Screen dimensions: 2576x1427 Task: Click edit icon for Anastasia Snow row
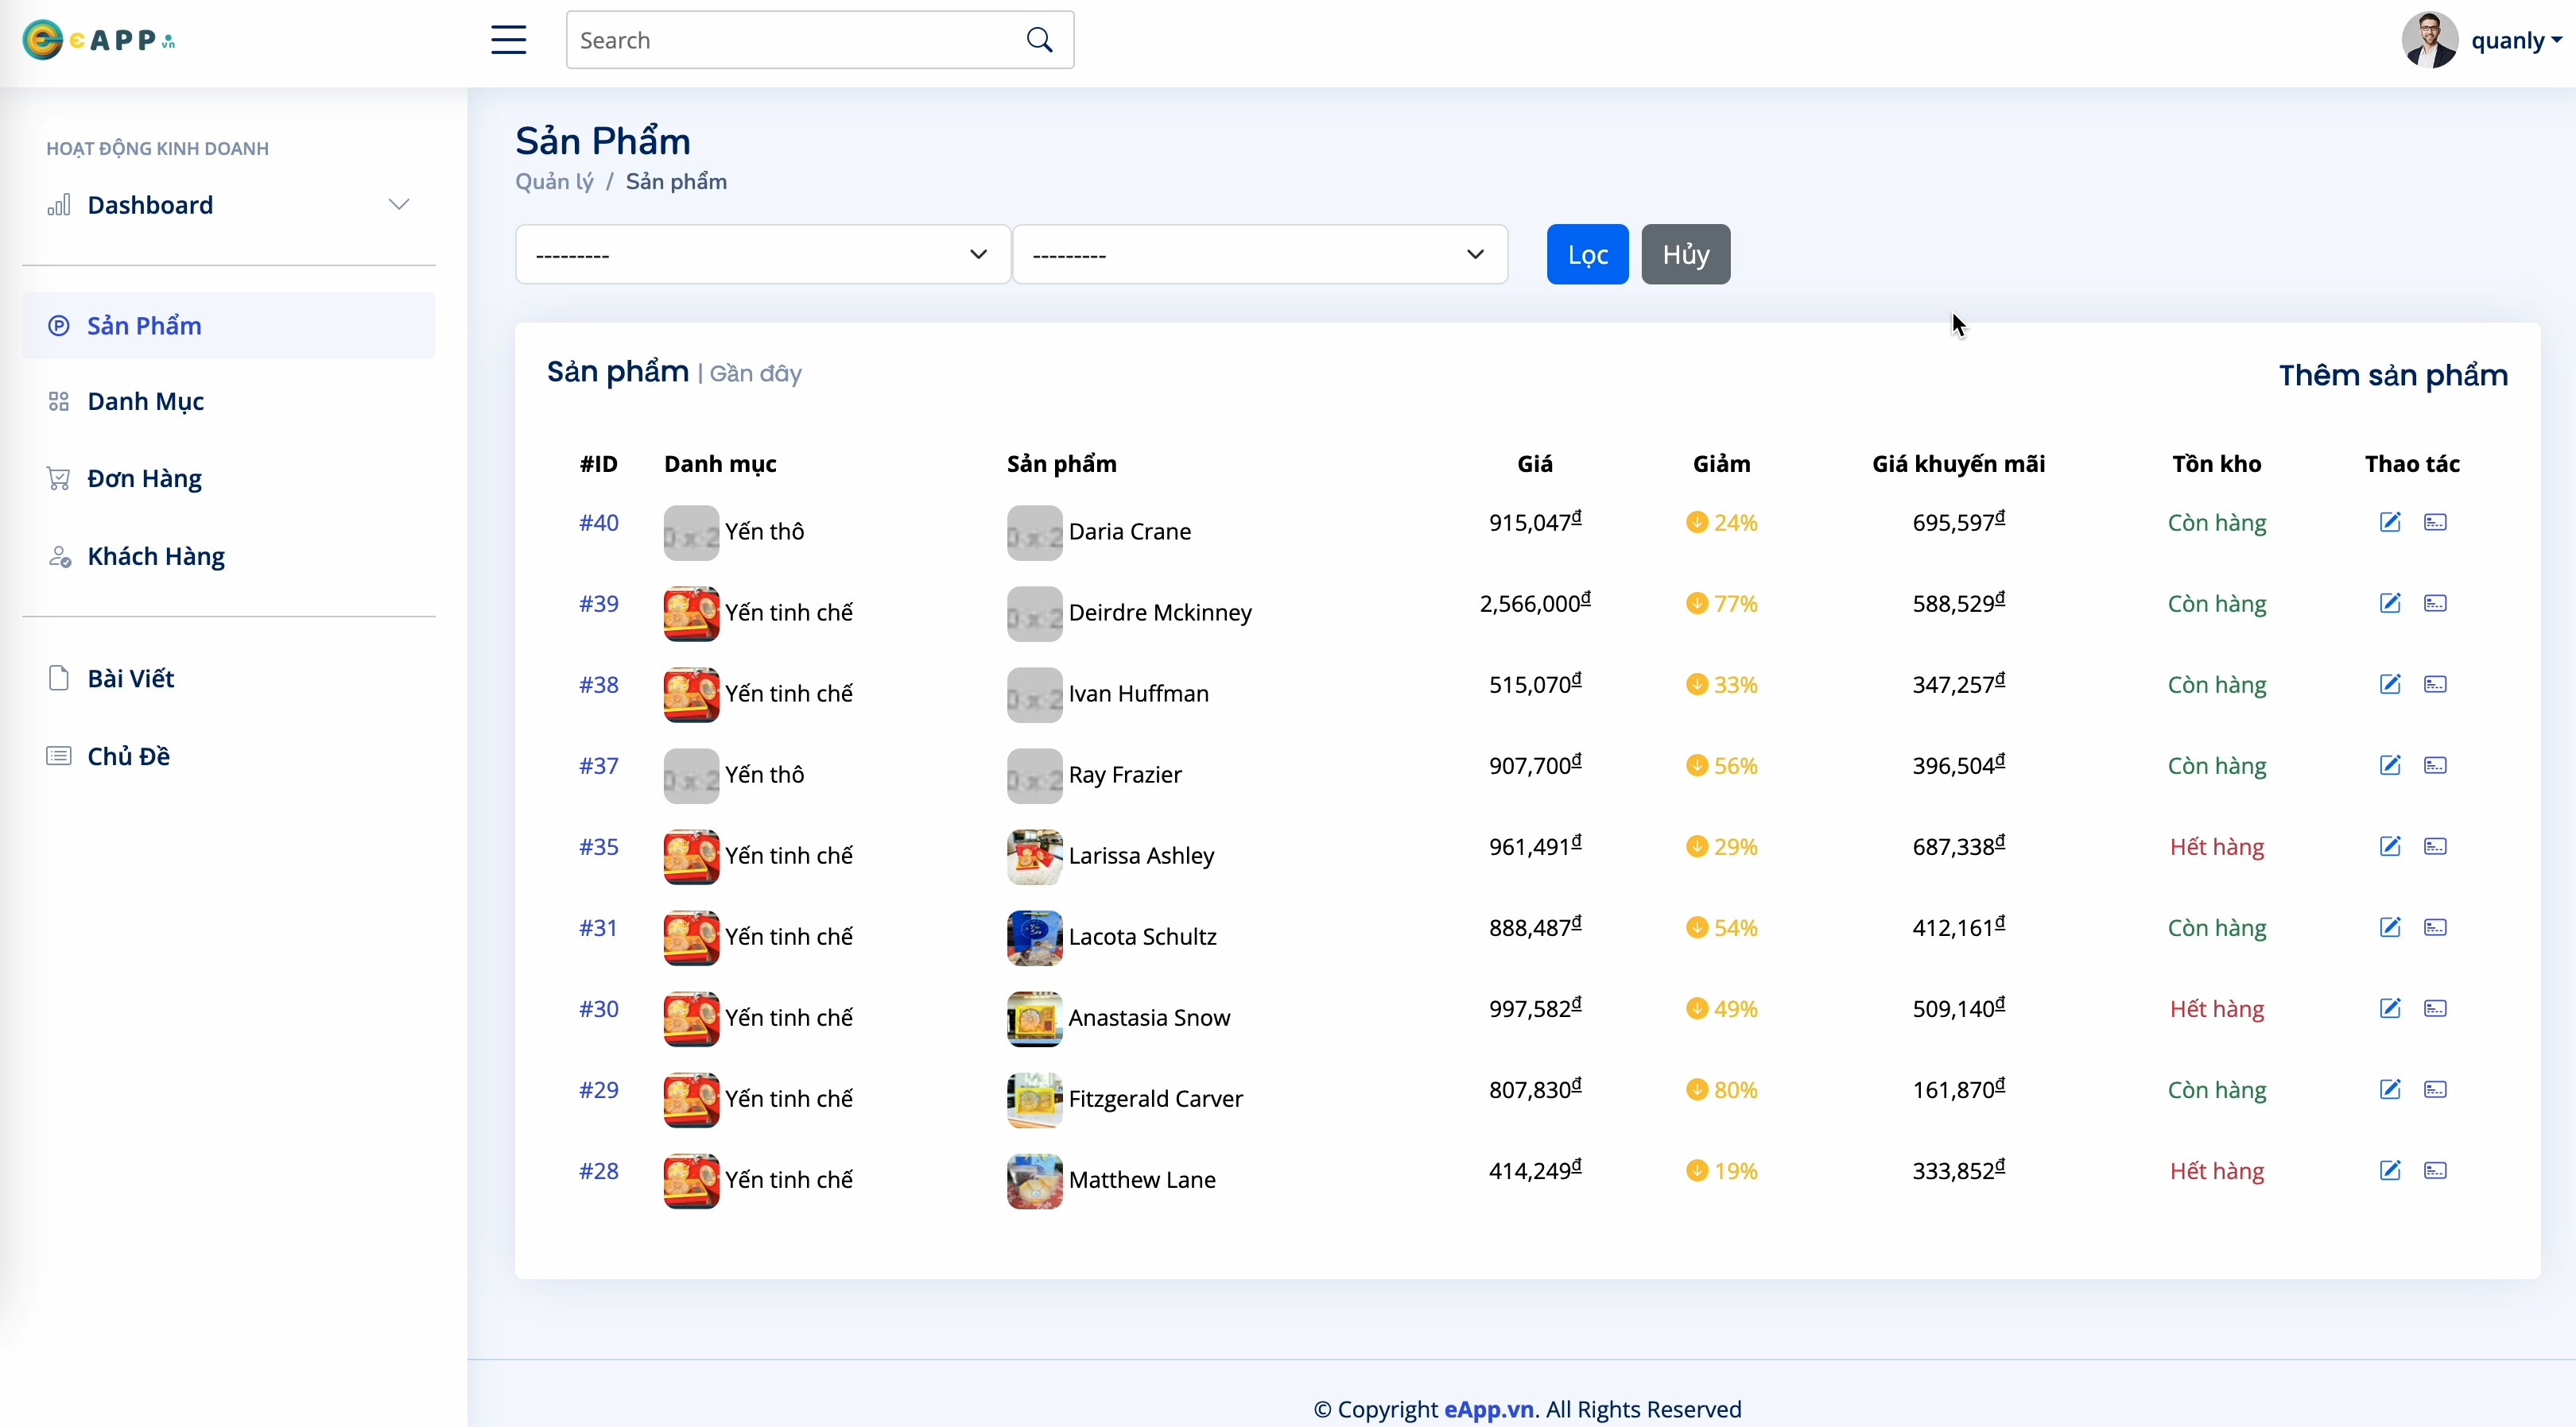2390,1008
